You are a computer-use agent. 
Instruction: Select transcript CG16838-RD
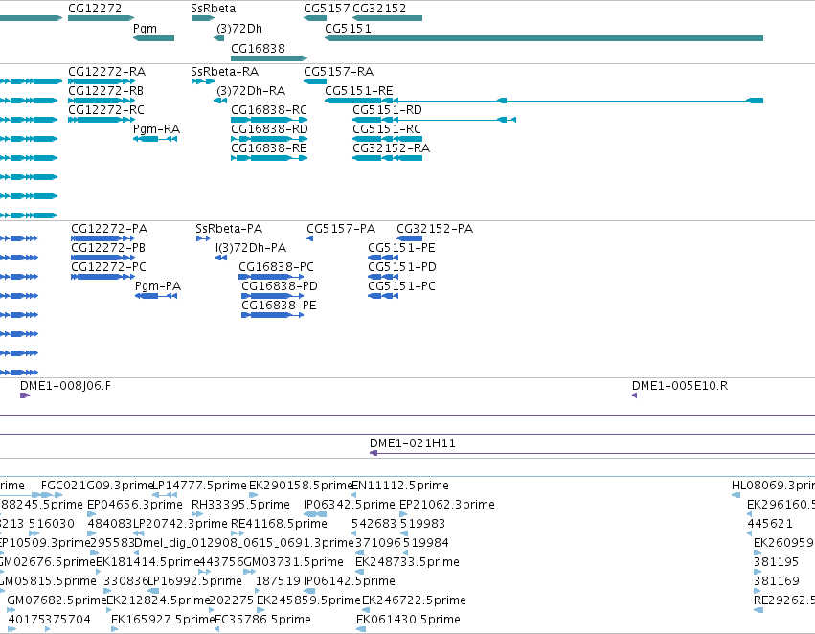pos(269,139)
